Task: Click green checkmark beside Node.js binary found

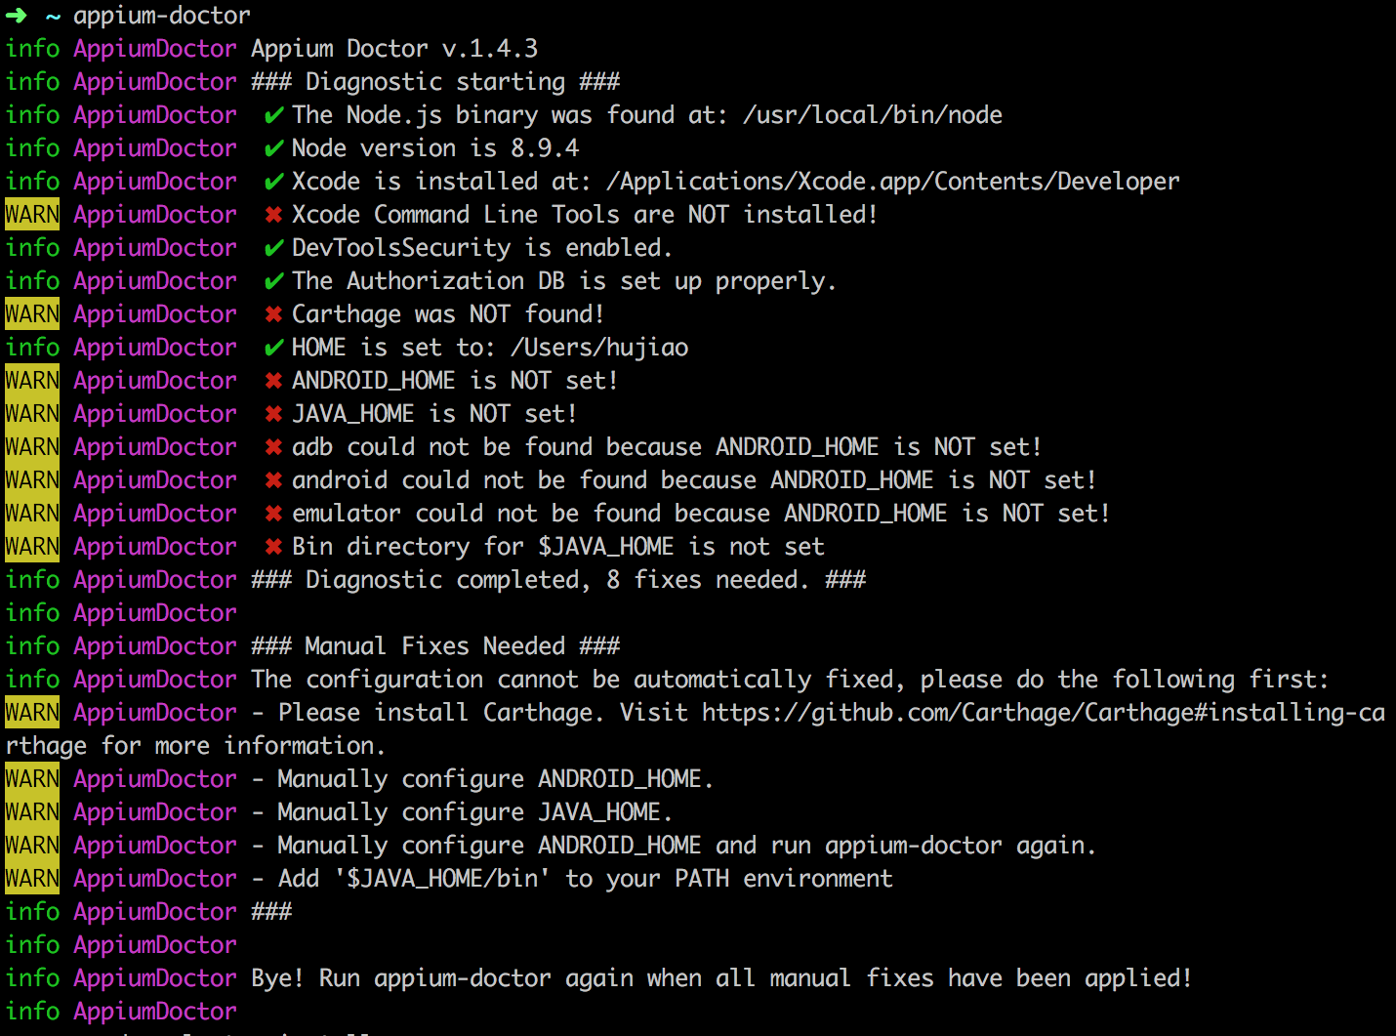Action: (274, 115)
